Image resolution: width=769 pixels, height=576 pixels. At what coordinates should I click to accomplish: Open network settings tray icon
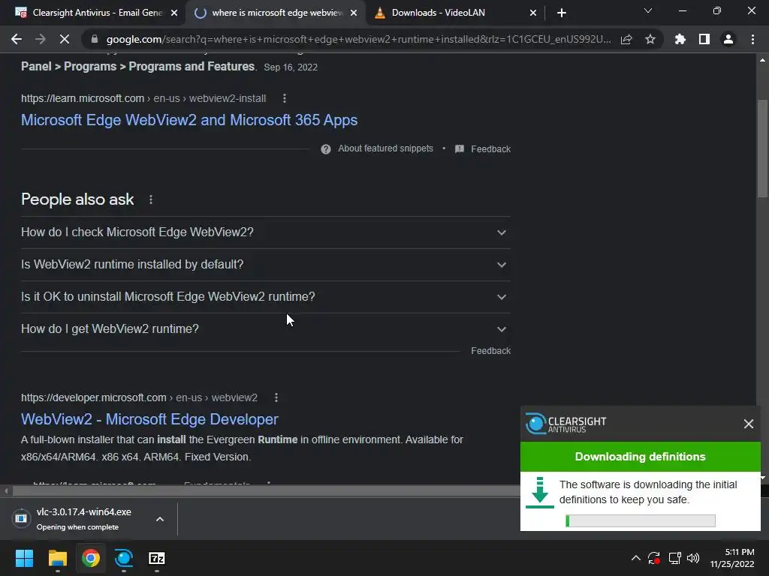675,558
